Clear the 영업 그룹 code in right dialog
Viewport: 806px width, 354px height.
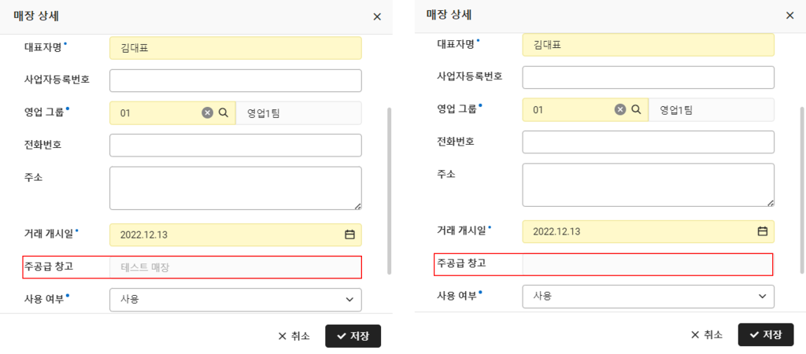(x=620, y=110)
